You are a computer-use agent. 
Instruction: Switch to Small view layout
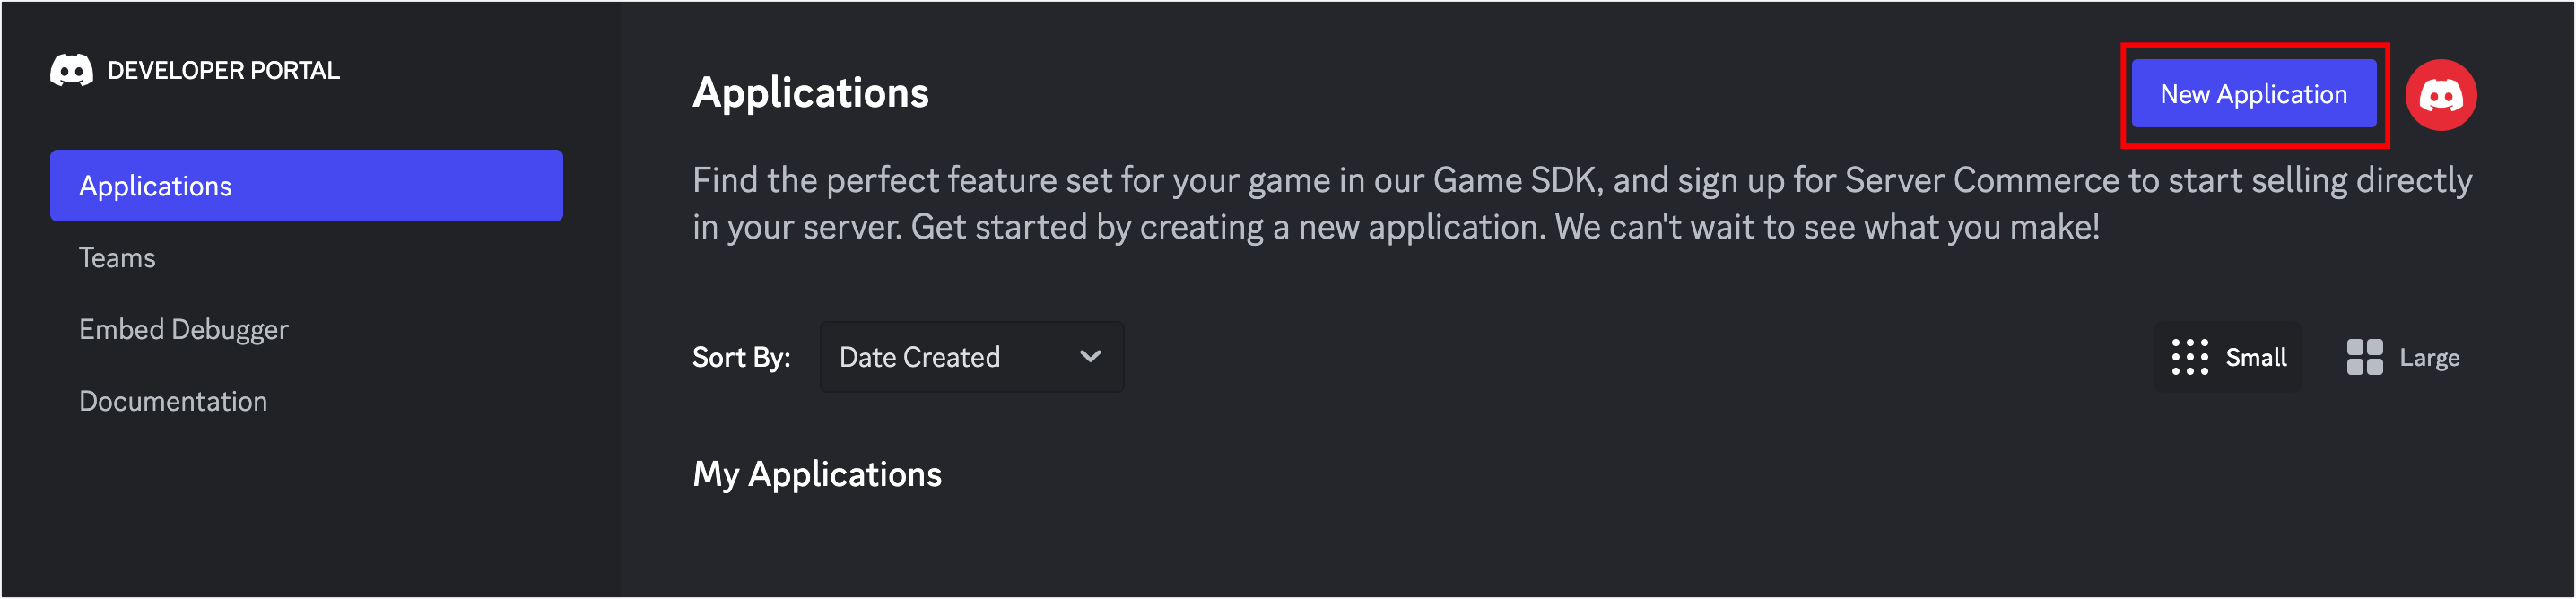pyautogui.click(x=2228, y=357)
